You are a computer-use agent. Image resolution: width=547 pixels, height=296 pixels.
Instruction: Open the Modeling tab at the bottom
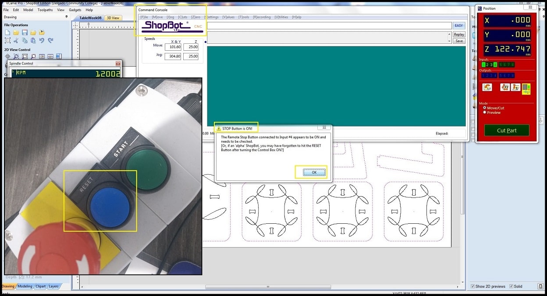point(25,286)
